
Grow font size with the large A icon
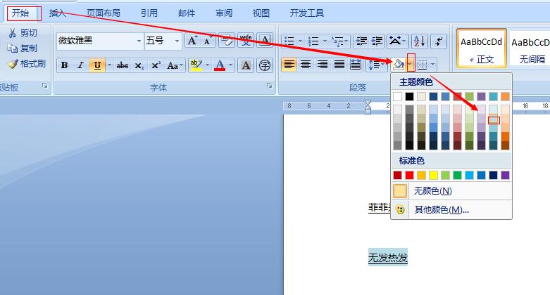[192, 41]
